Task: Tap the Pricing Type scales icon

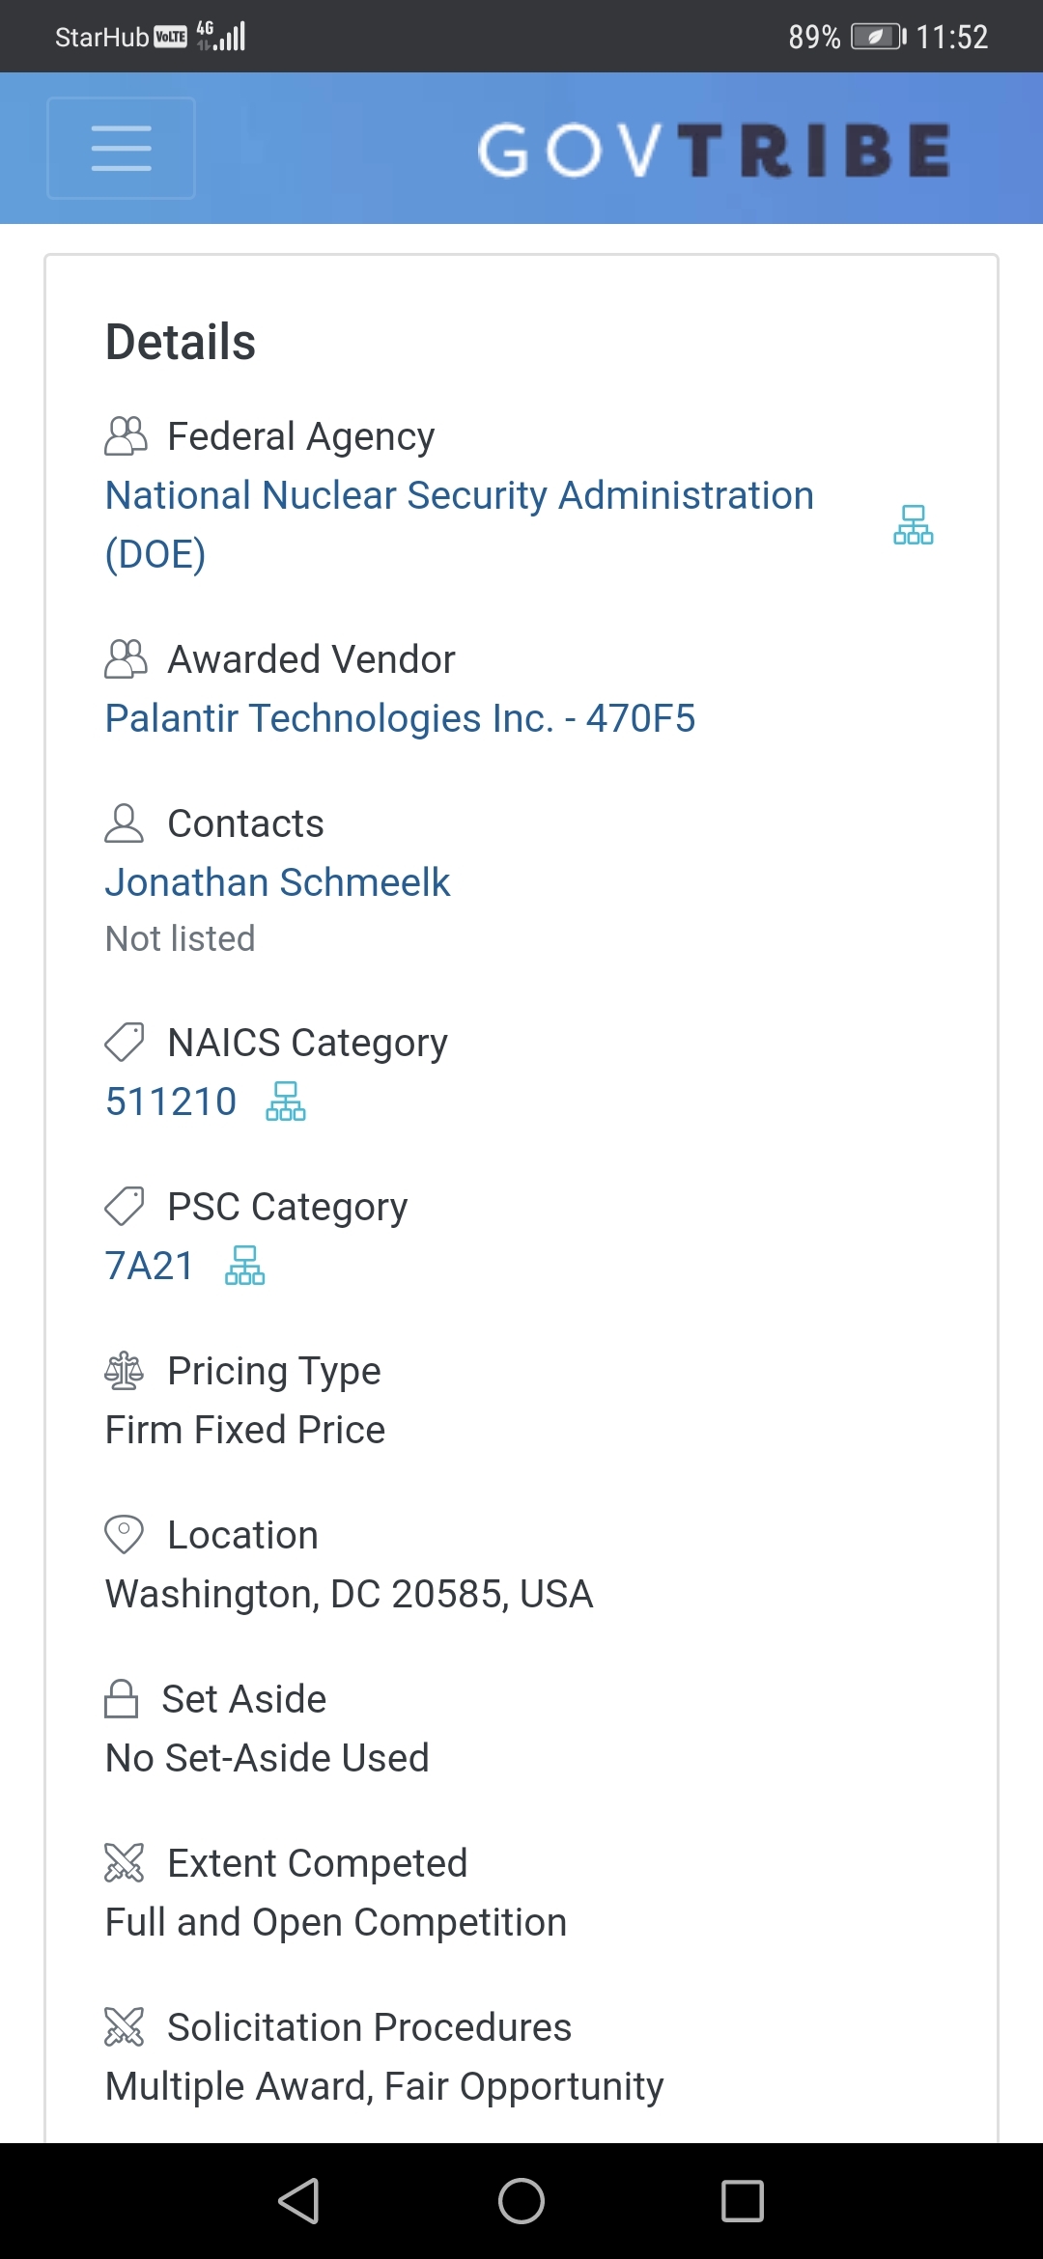Action: click(124, 1371)
